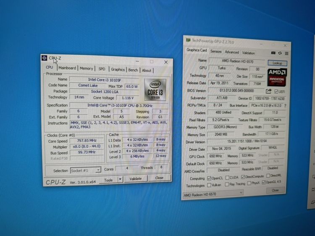Select the Graphics Card tab in GPU-Z
The width and height of the screenshot is (315, 236).
click(197, 50)
